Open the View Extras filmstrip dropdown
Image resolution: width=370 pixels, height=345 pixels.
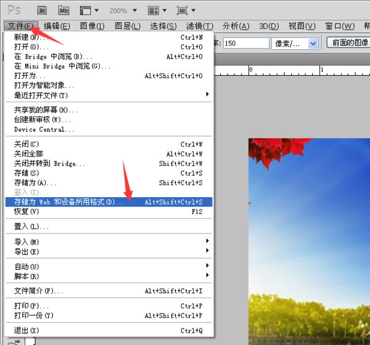click(x=89, y=10)
